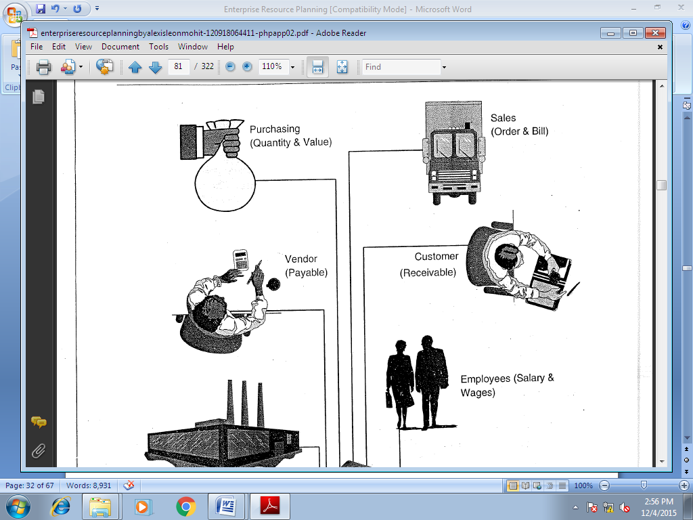
Task: Open Internet Explorer from taskbar
Action: click(60, 506)
